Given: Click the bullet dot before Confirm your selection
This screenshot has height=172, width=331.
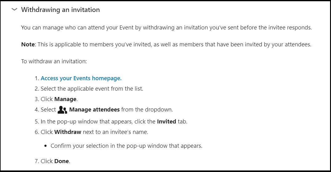Looking at the screenshot, I should tap(46, 146).
